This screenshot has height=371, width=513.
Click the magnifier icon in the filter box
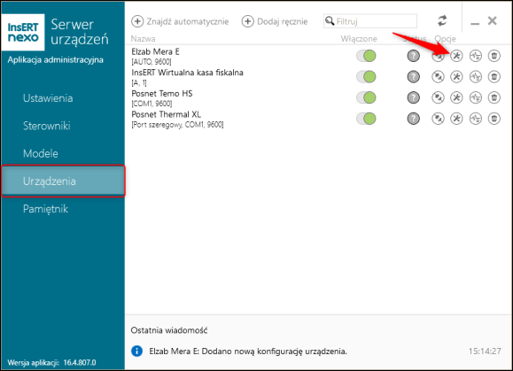pos(330,21)
